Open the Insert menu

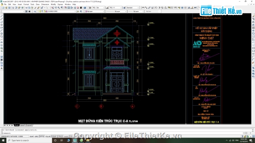[x=20, y=4]
